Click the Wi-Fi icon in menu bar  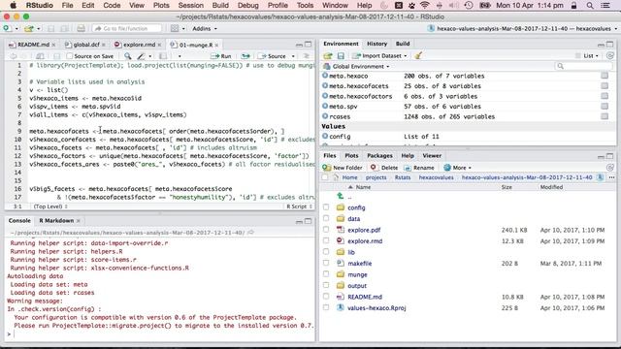click(x=425, y=6)
